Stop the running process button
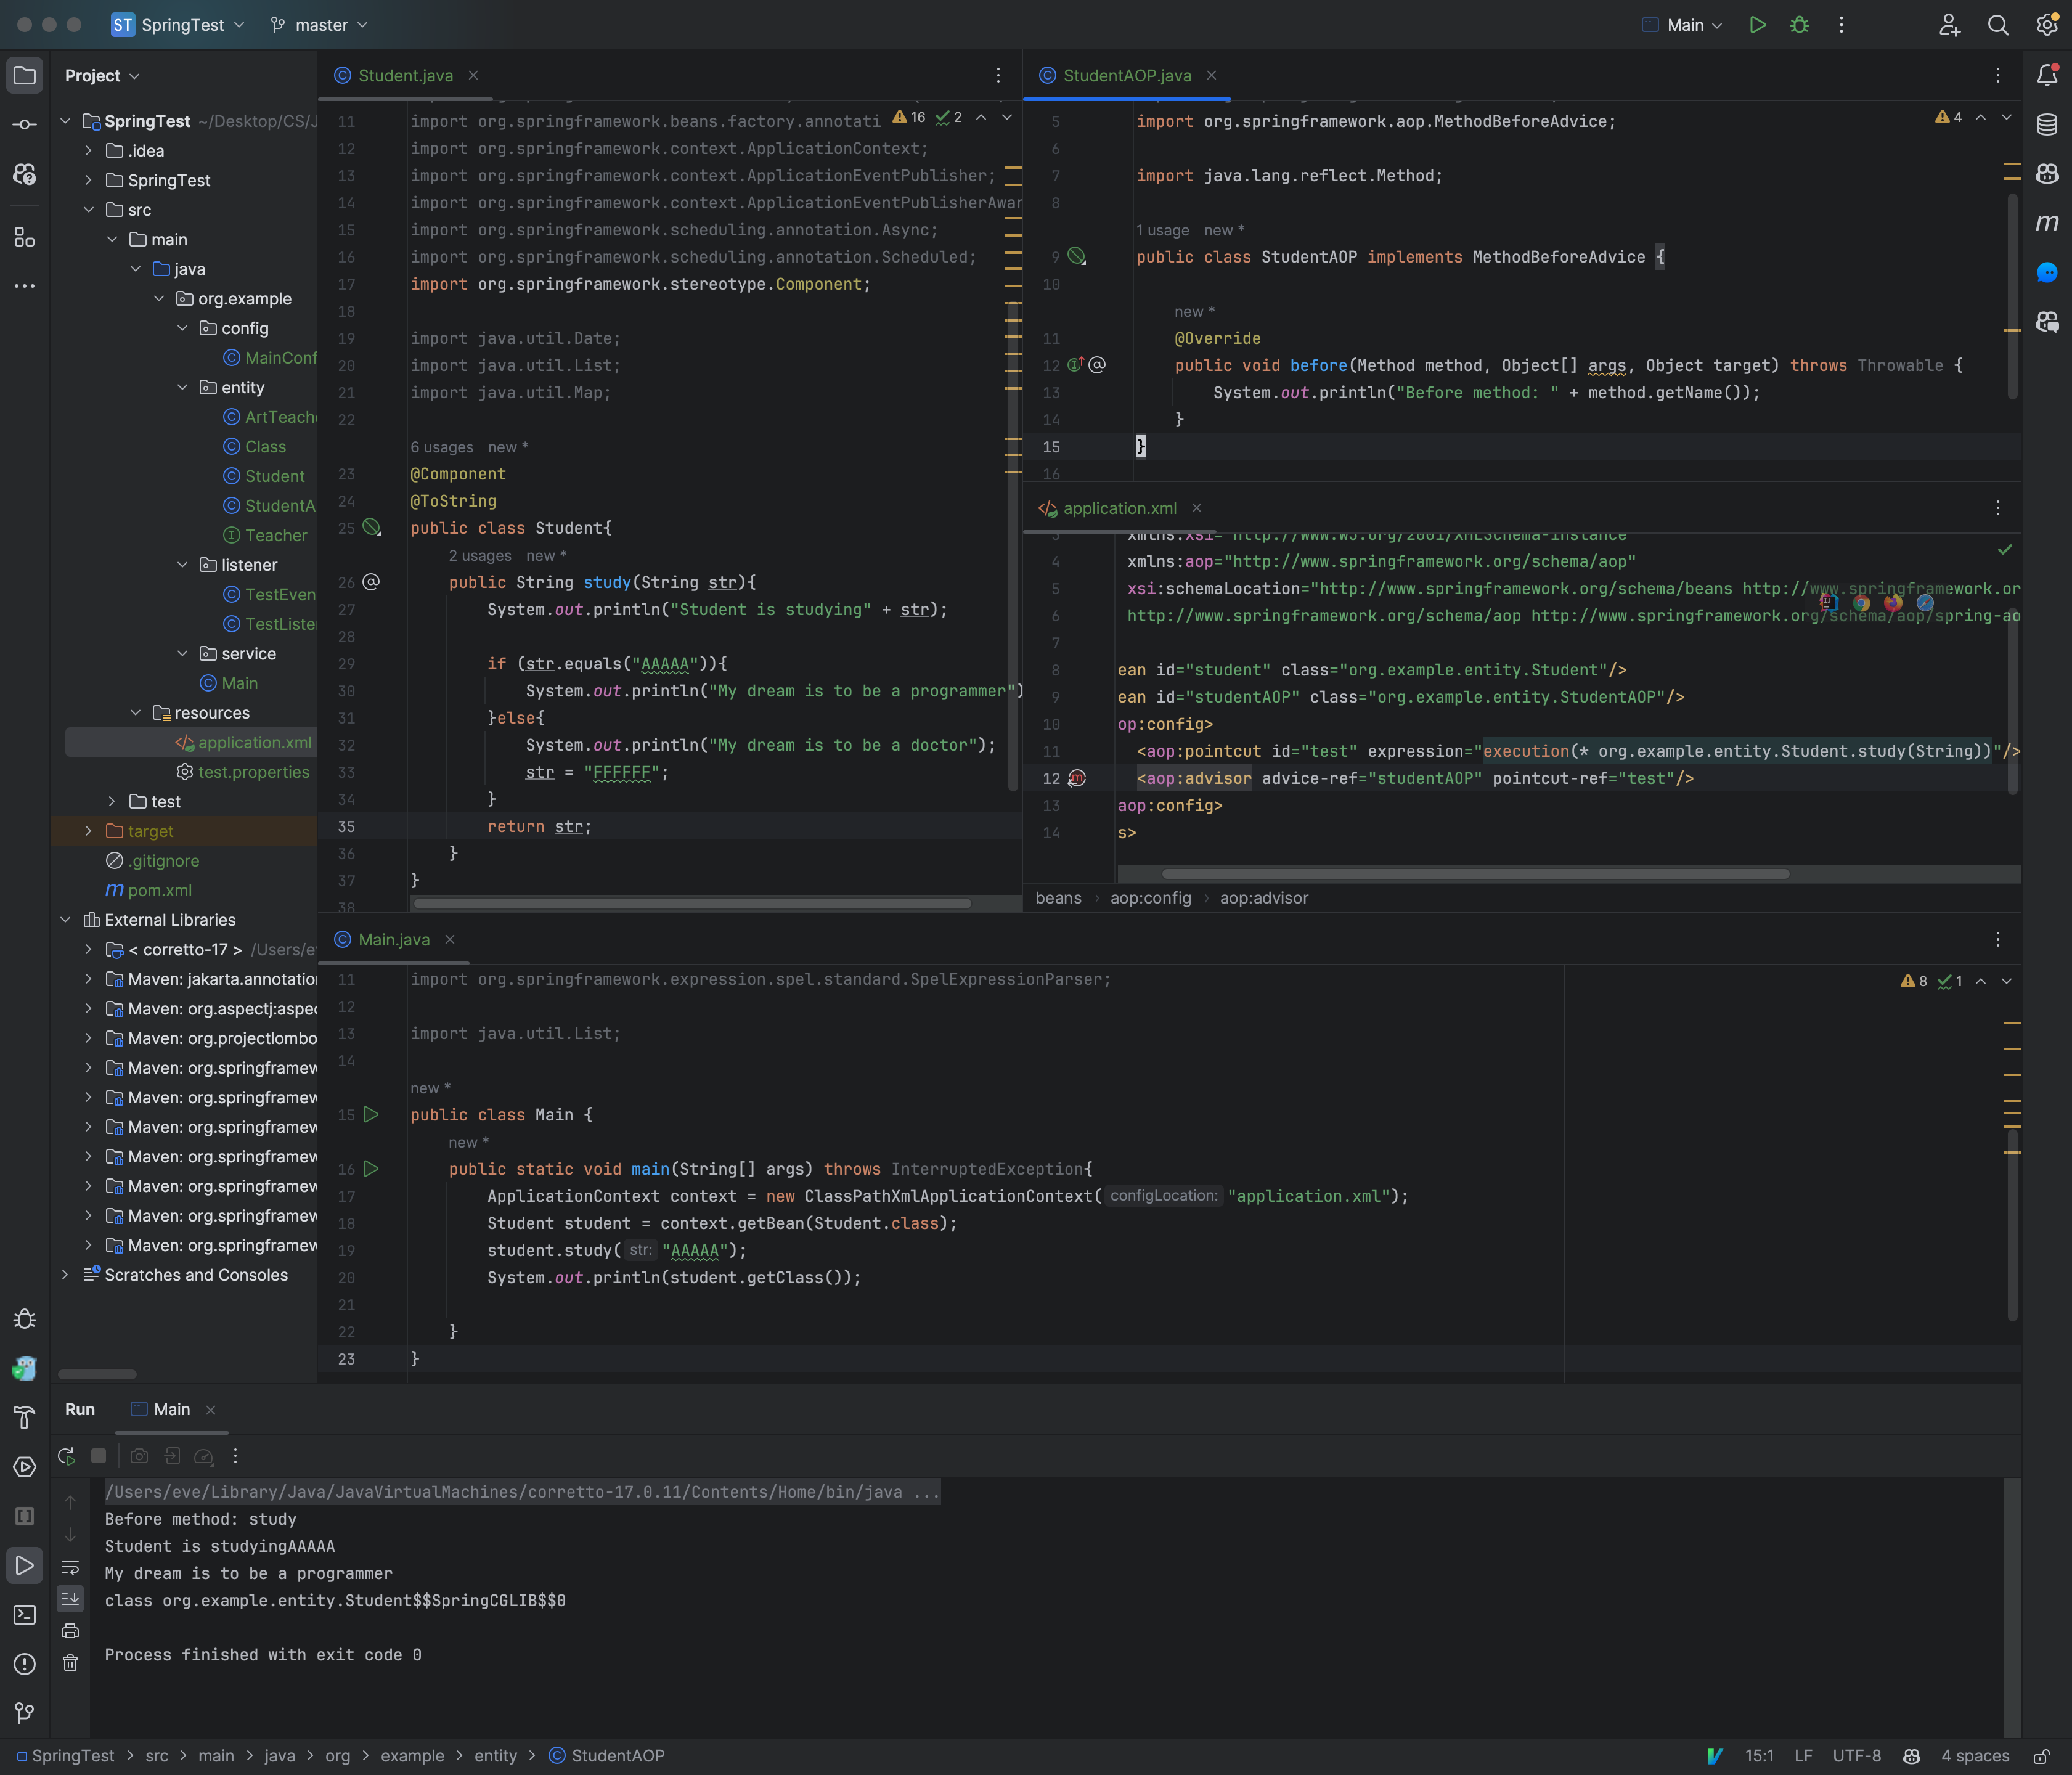 click(98, 1456)
